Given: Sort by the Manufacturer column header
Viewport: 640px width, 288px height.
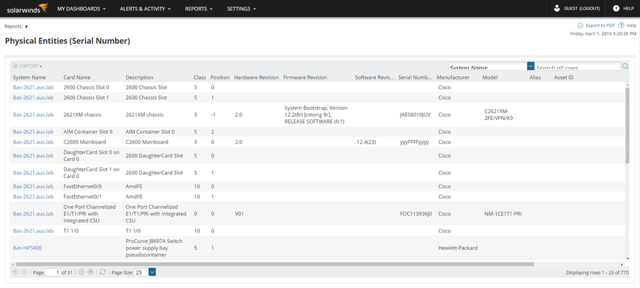Looking at the screenshot, I should coord(453,77).
